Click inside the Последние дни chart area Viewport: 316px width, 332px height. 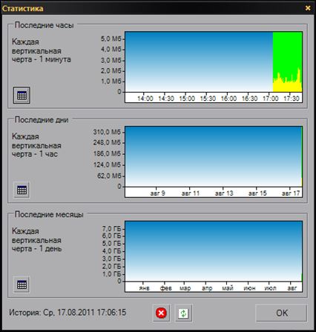213,156
